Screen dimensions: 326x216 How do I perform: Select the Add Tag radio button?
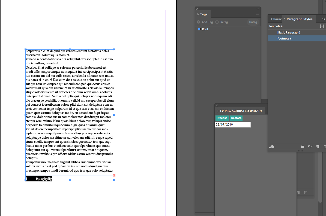[x=198, y=22]
